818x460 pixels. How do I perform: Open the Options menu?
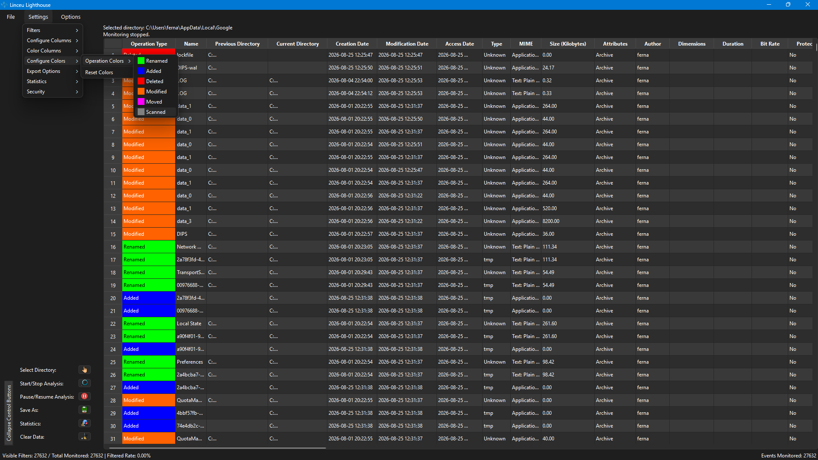71,17
